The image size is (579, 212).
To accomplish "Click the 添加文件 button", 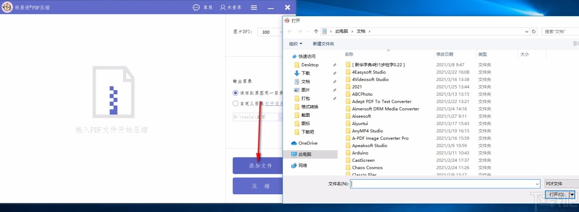I will pyautogui.click(x=258, y=166).
